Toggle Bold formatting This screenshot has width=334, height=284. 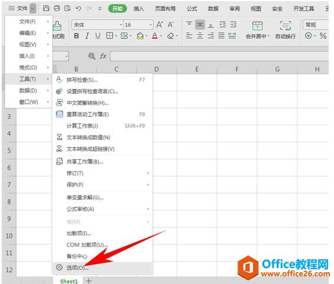coord(76,36)
